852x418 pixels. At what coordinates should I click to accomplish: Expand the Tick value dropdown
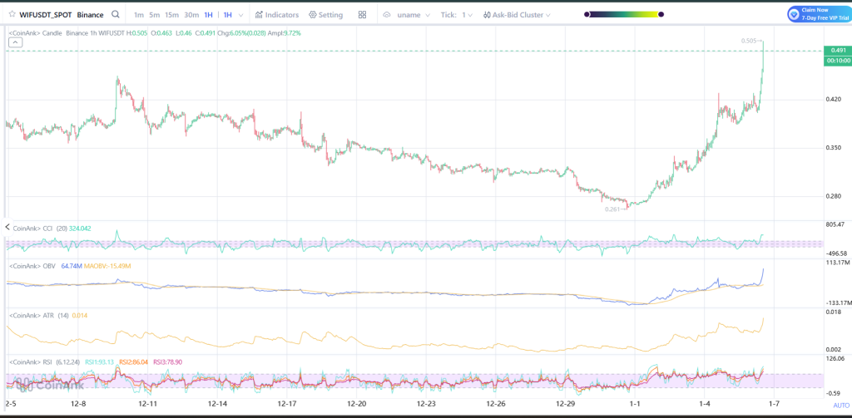coord(470,15)
